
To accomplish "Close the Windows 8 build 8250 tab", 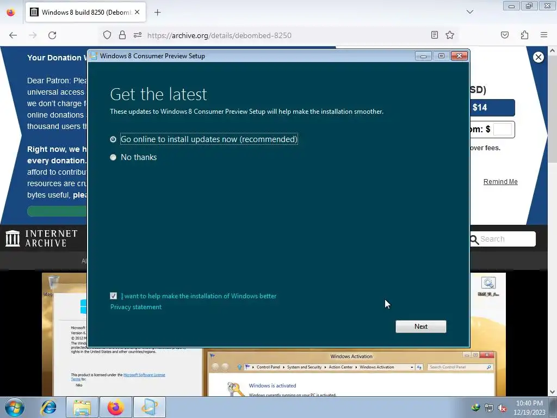I will [137, 12].
